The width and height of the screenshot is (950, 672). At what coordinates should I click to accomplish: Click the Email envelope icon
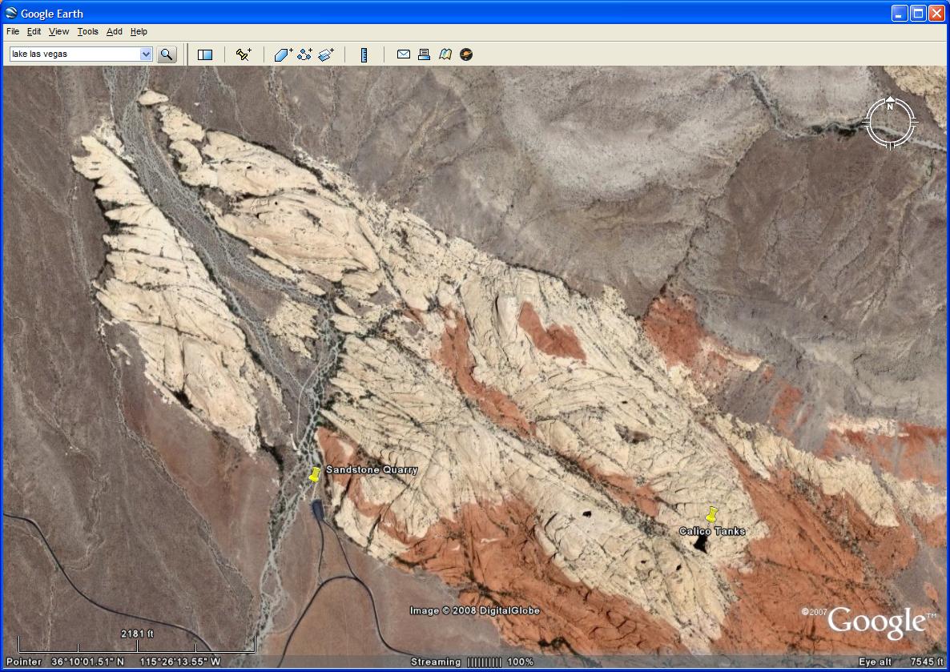(404, 54)
